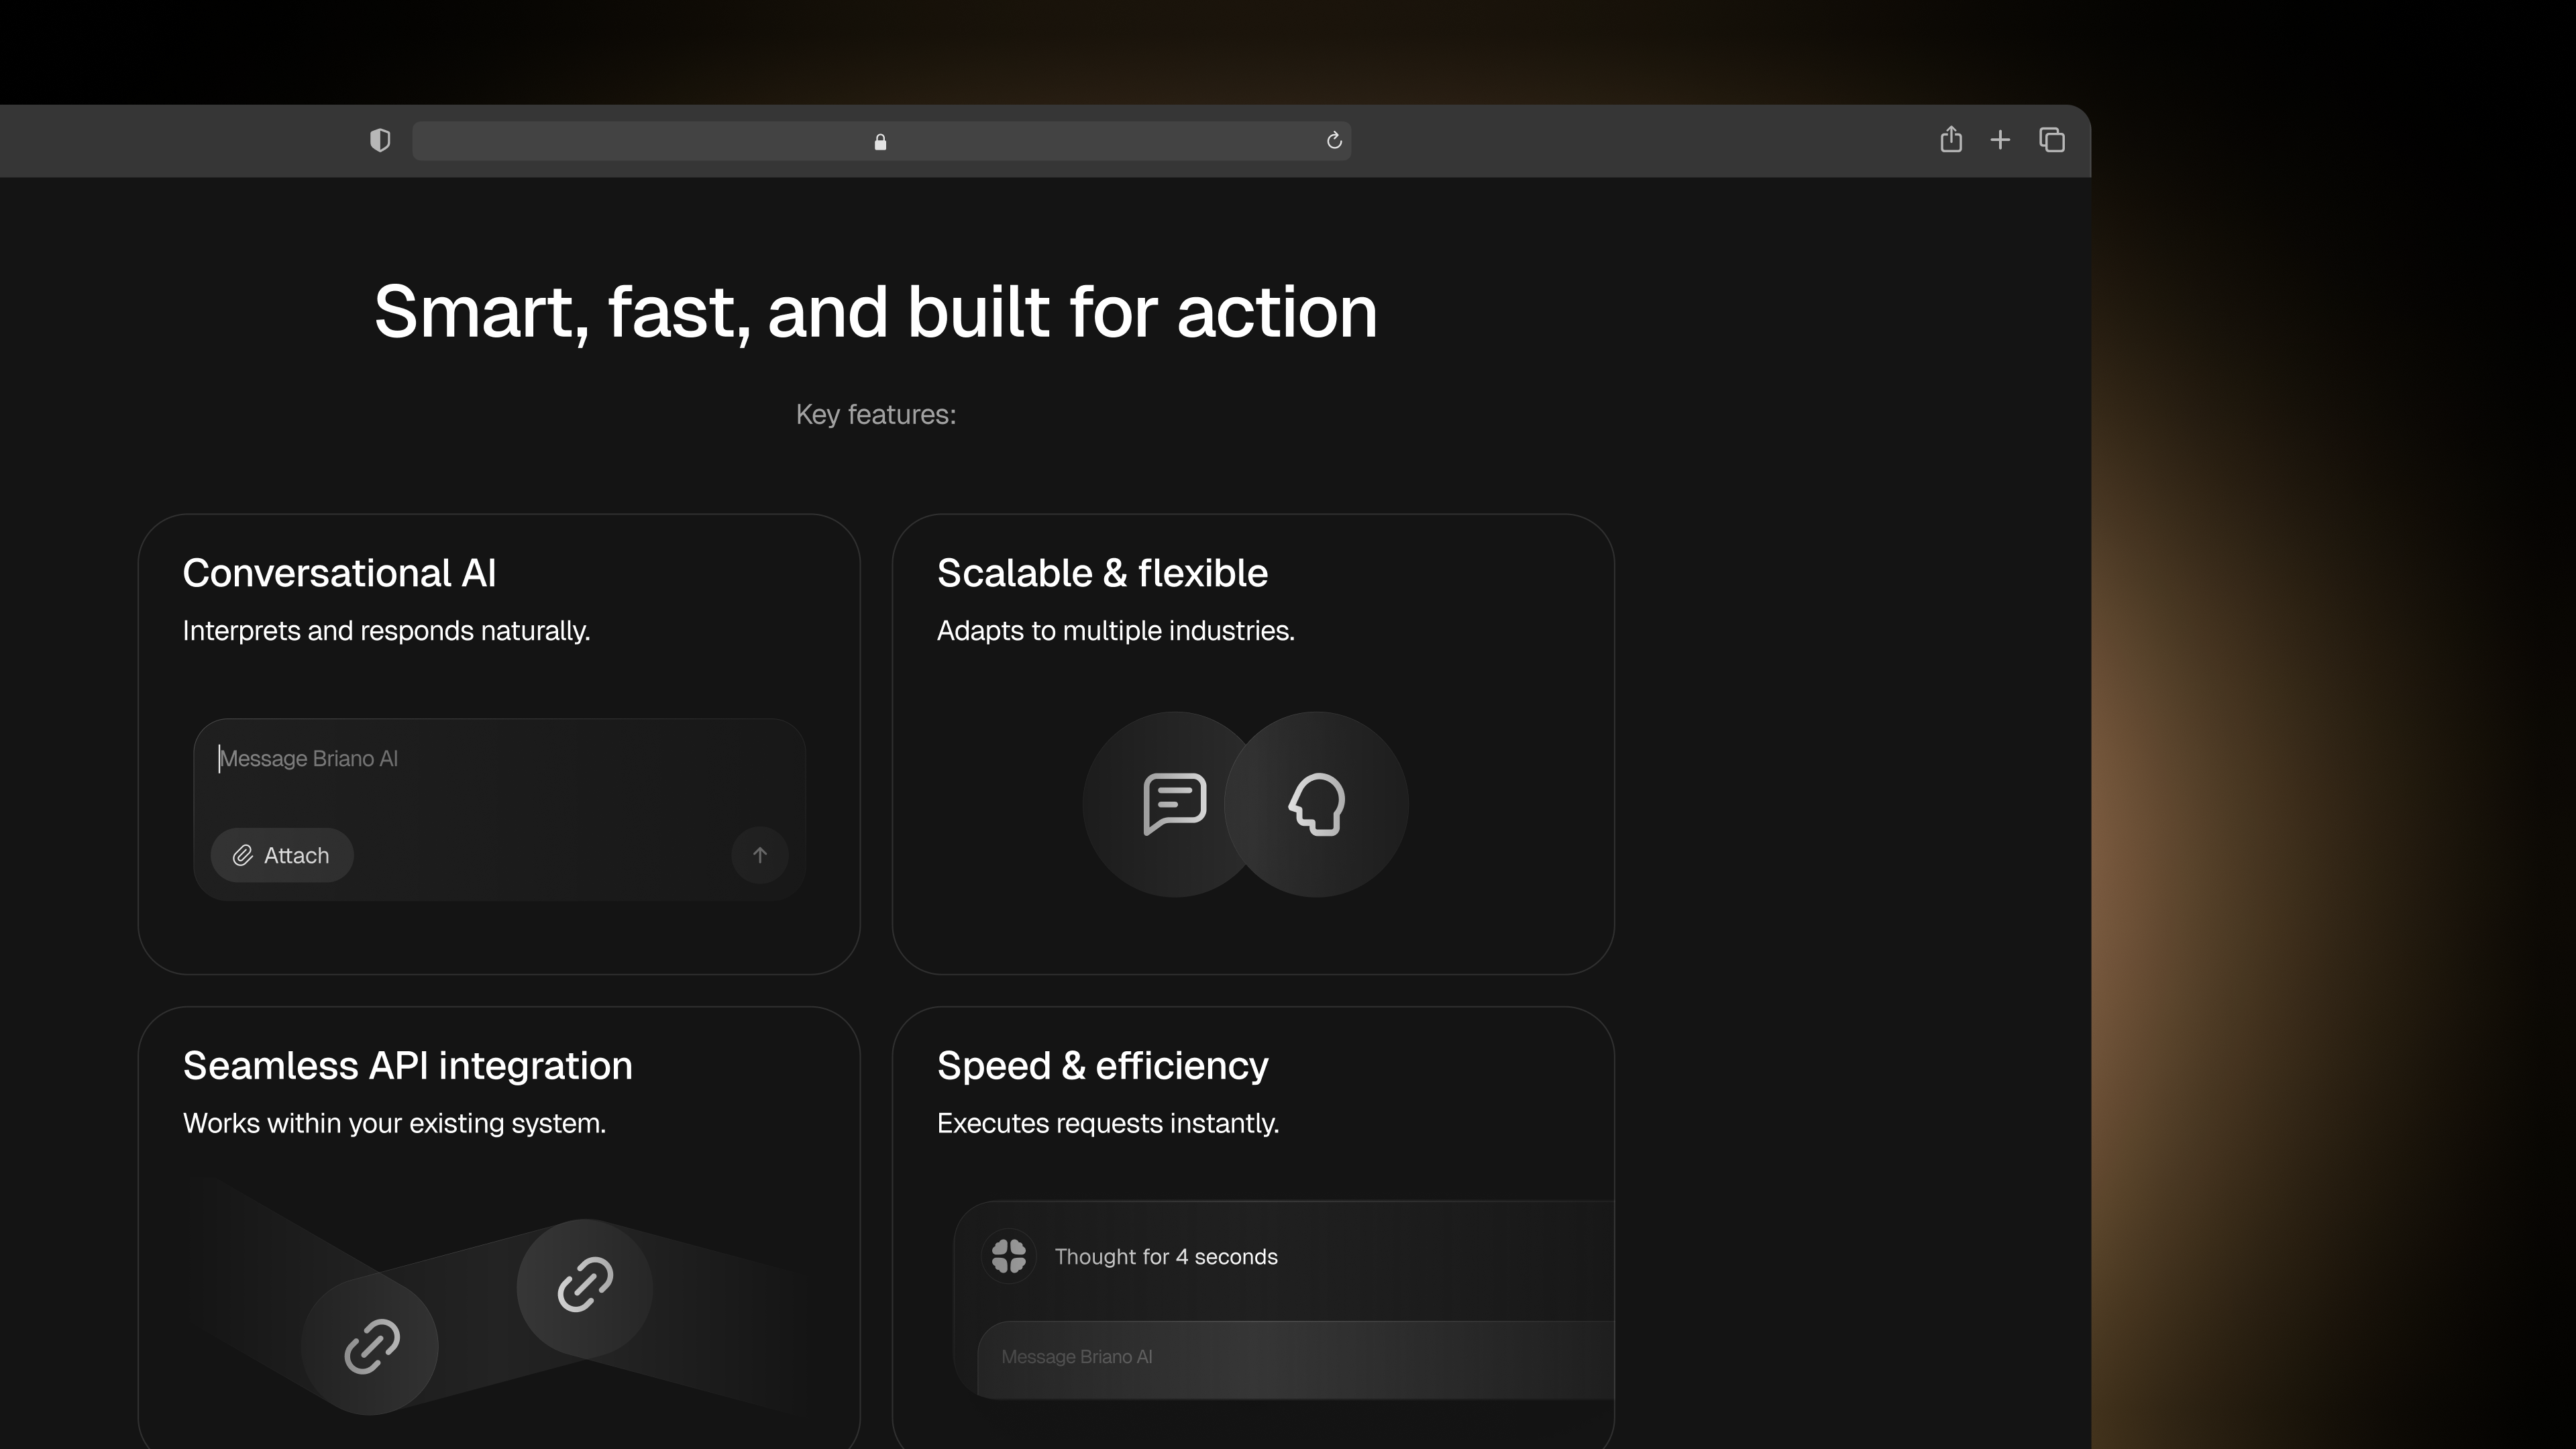
Task: Click the lower left link chain icon
Action: pos(371,1346)
